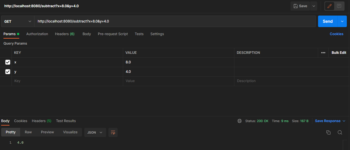Screen dimensions: 350x150
Task: Uncheck the y query parameter checkbox
Action: point(8,72)
